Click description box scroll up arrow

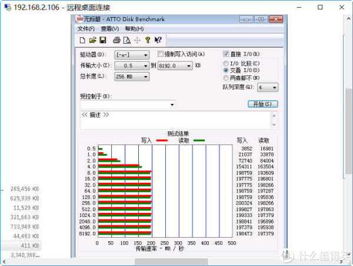[x=274, y=116]
